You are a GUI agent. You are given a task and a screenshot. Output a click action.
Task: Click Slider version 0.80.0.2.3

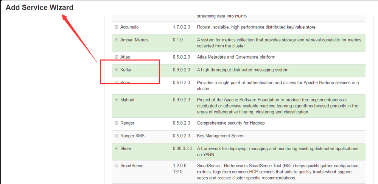tap(182, 148)
